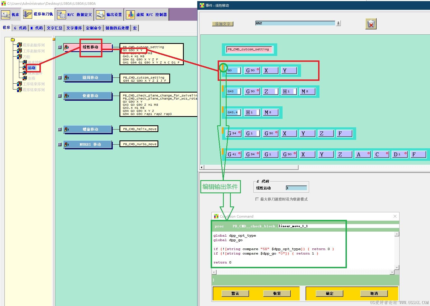Open the 链接的后处理 sub-tab
The width and height of the screenshot is (430, 306).
point(117,28)
